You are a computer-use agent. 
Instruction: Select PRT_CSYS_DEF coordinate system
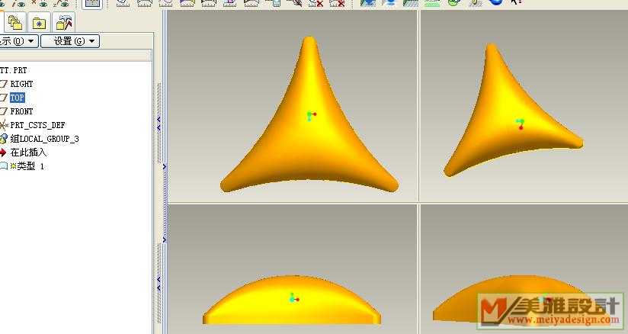click(37, 125)
